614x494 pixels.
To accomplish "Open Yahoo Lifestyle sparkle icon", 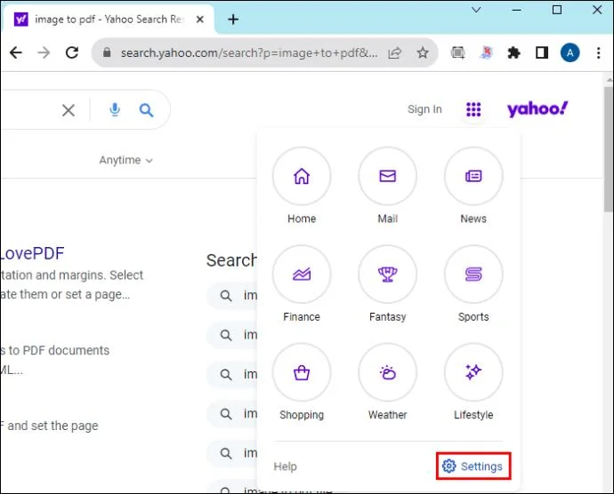I will tap(473, 372).
